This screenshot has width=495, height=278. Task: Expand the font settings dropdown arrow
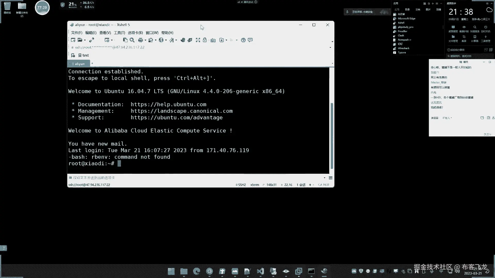pos(176,40)
